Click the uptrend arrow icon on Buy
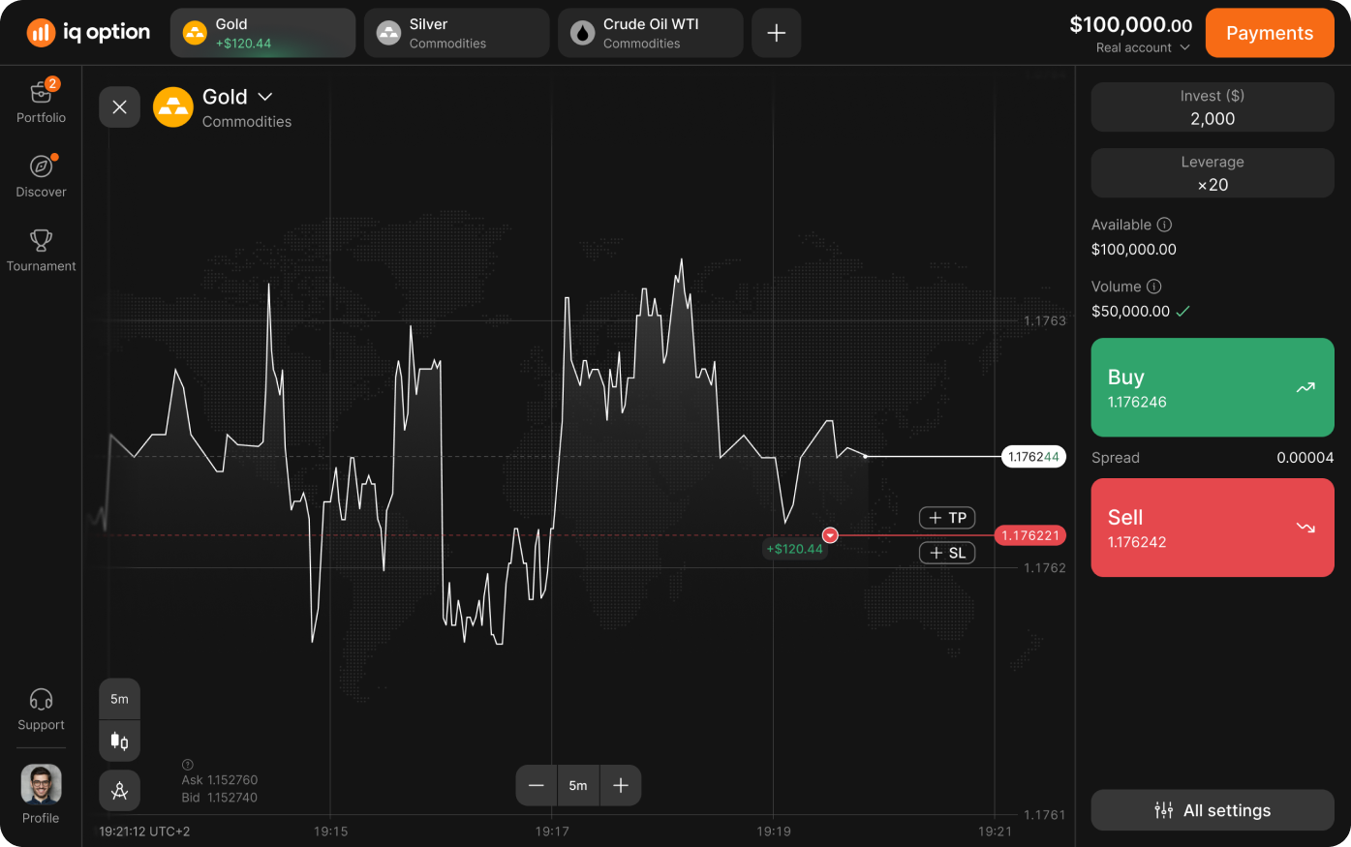The height and width of the screenshot is (847, 1351). click(1305, 387)
